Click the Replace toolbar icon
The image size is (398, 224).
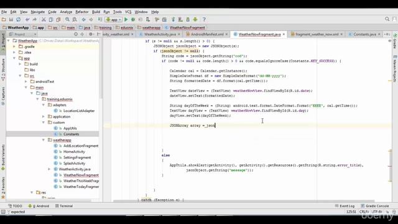[75, 19]
